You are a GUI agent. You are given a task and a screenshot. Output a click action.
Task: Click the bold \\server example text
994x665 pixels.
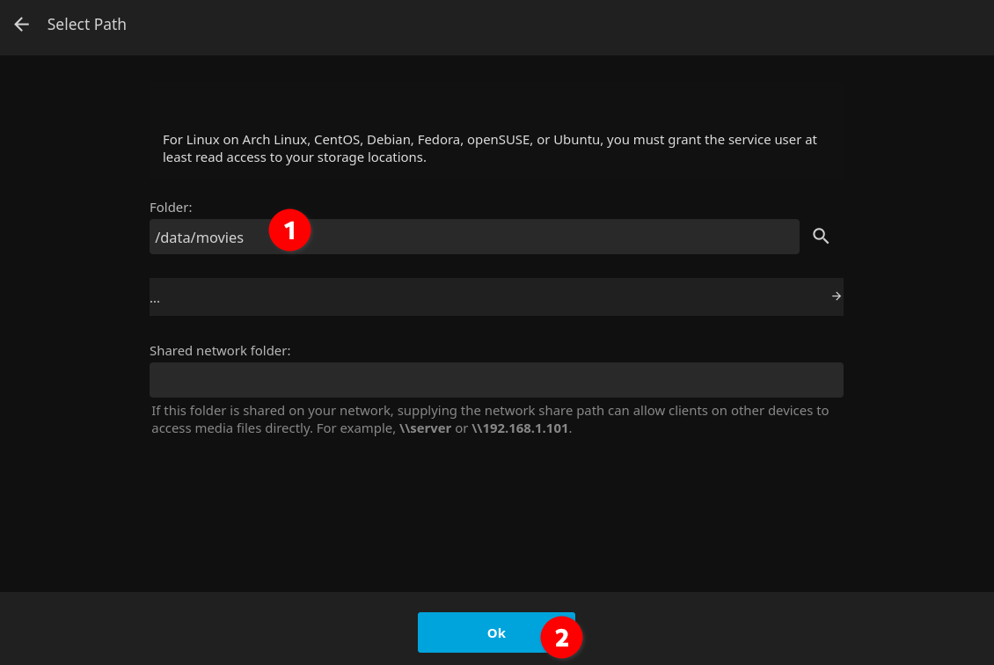coord(426,428)
